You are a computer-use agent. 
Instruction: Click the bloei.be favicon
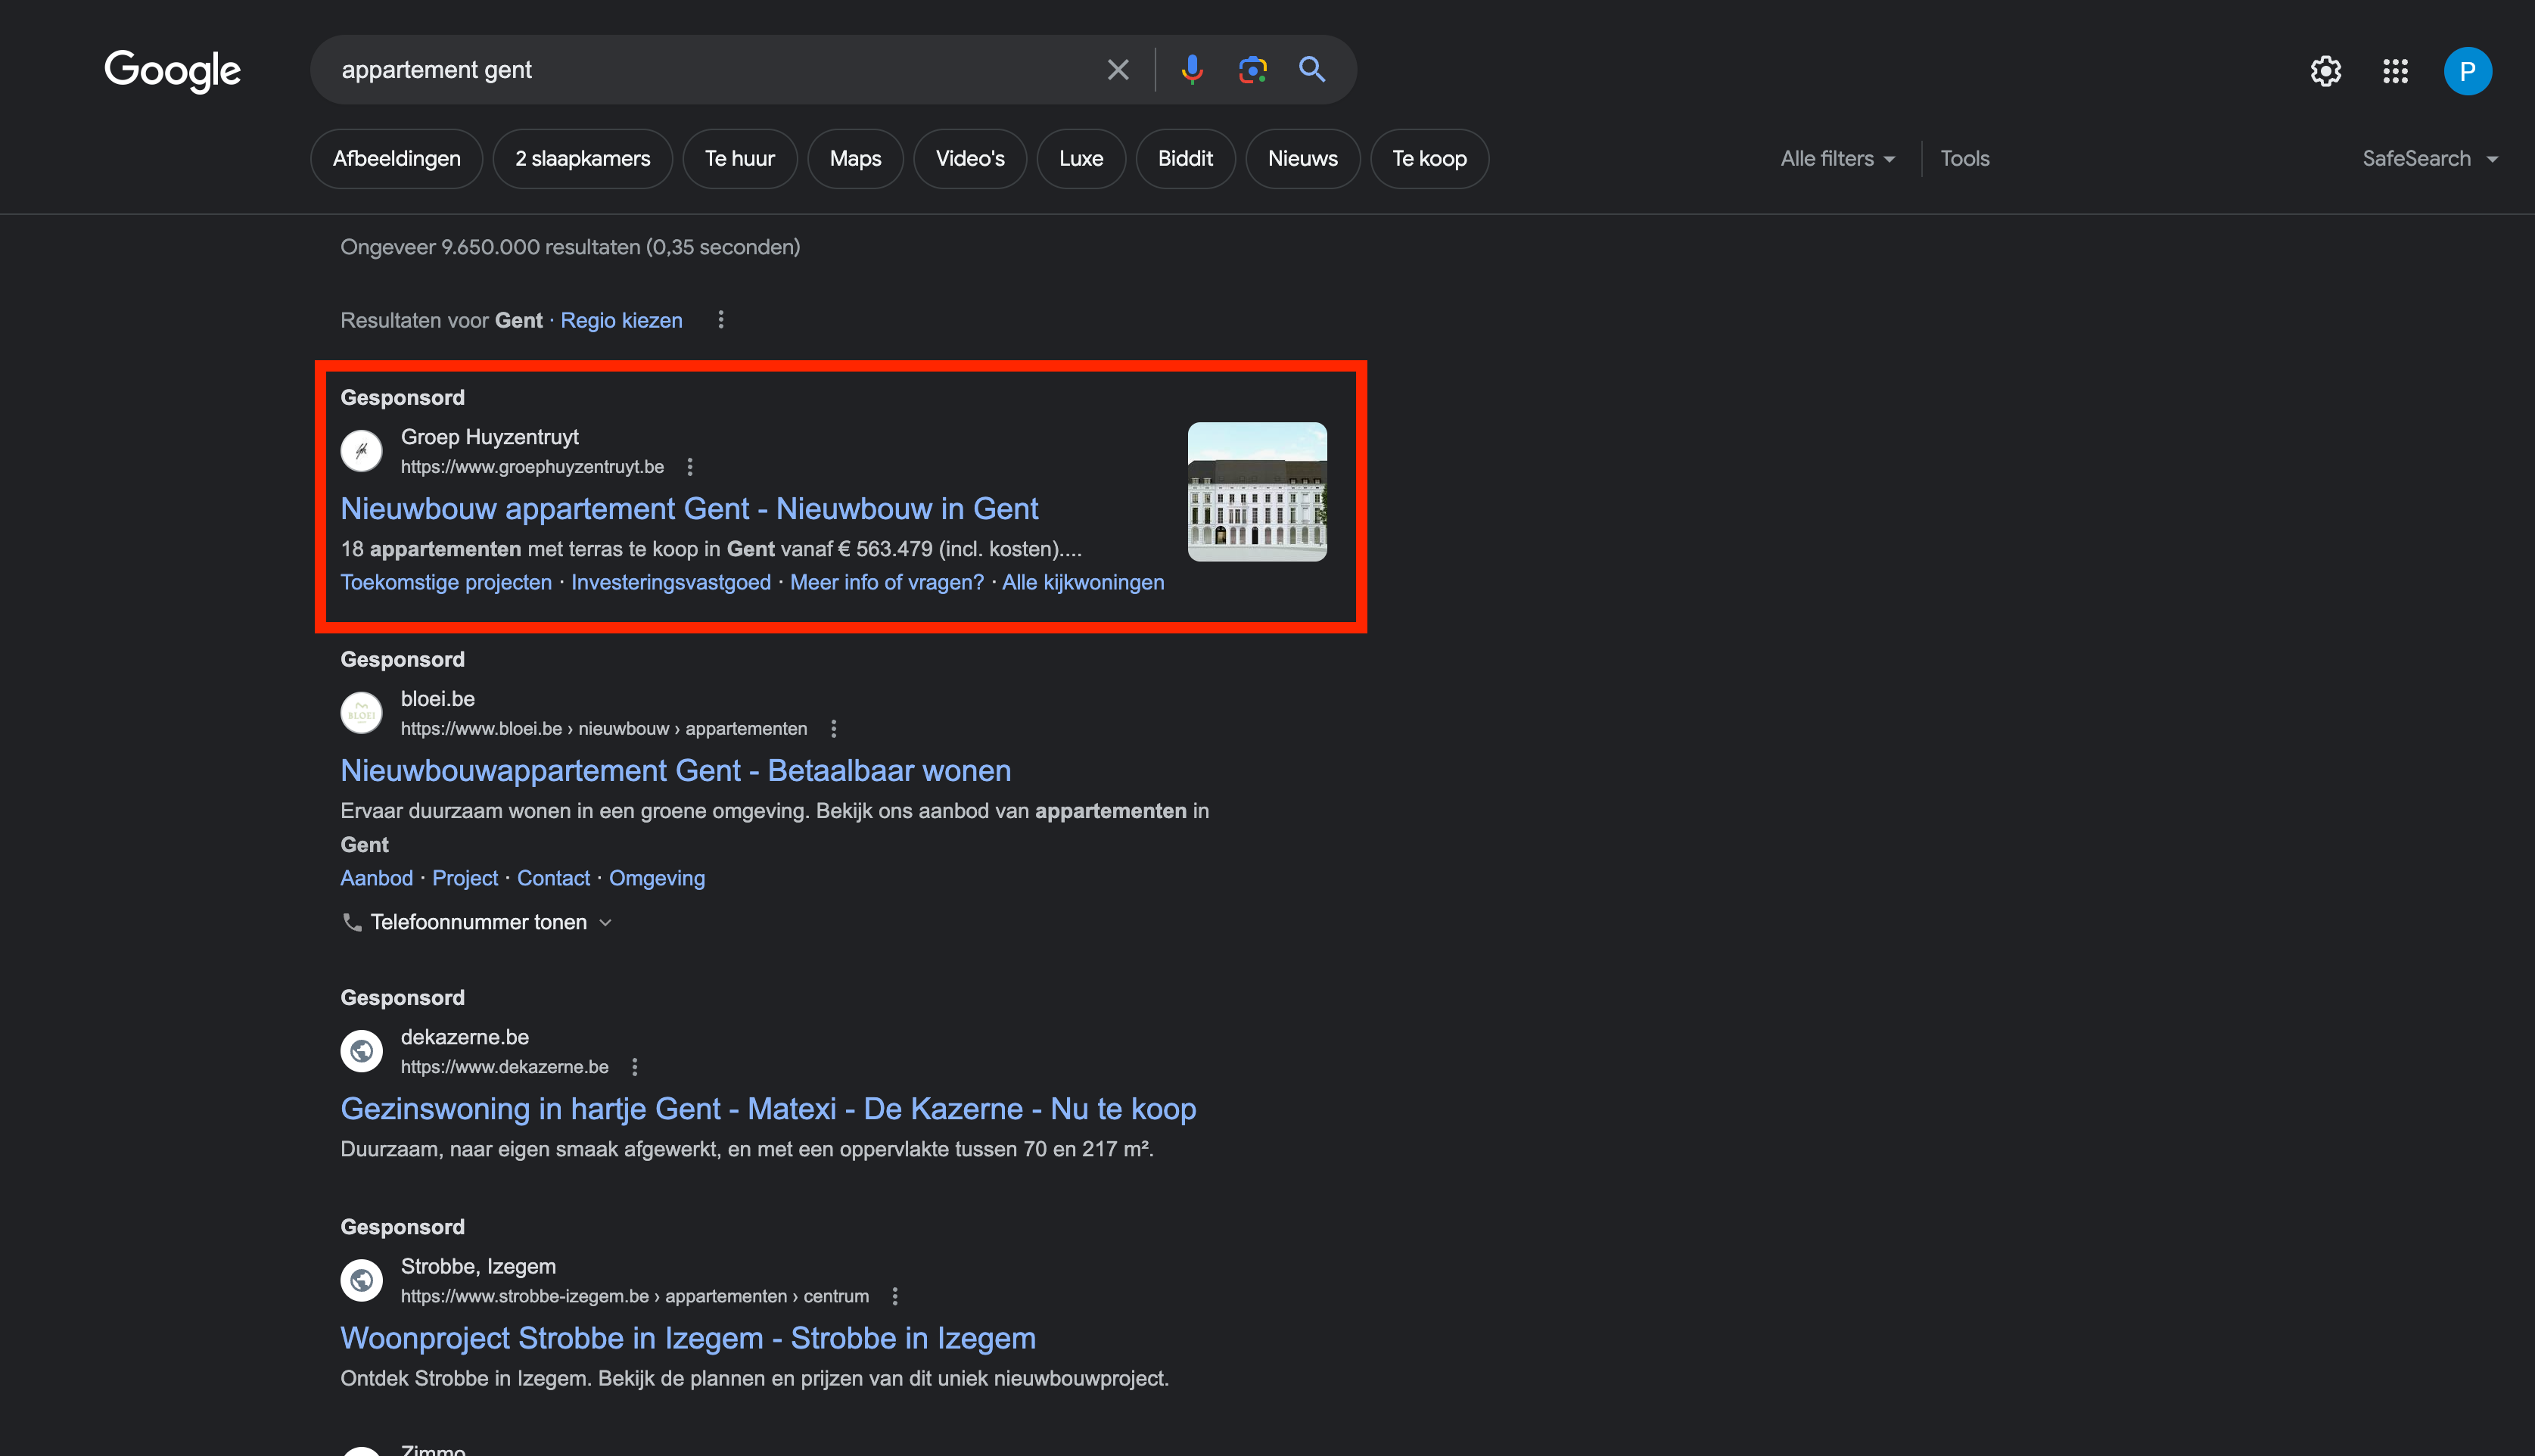[x=362, y=713]
